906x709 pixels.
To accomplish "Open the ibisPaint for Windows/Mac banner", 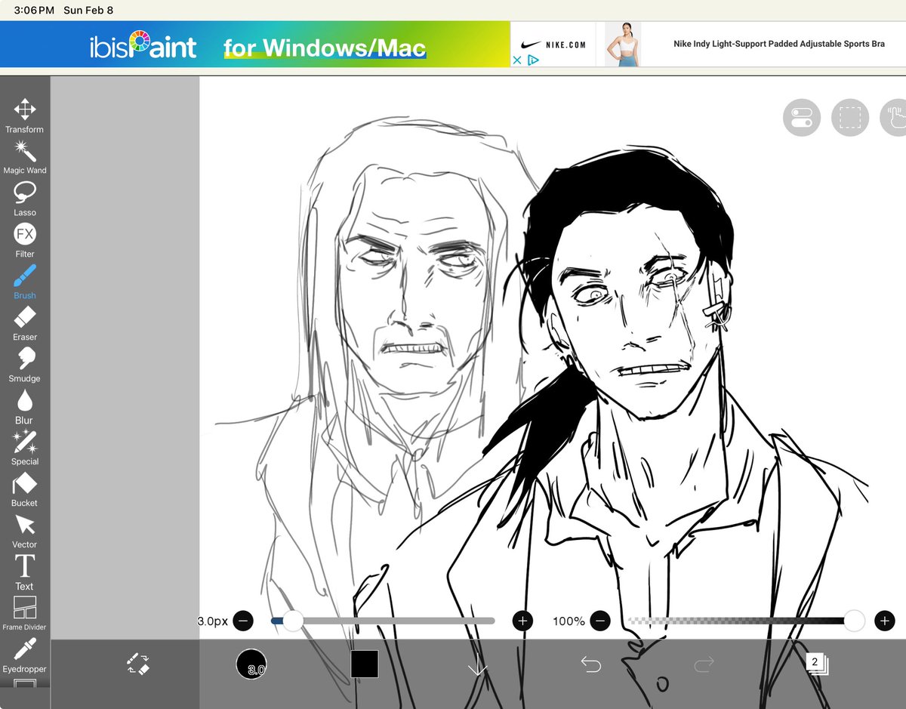I will pos(255,45).
